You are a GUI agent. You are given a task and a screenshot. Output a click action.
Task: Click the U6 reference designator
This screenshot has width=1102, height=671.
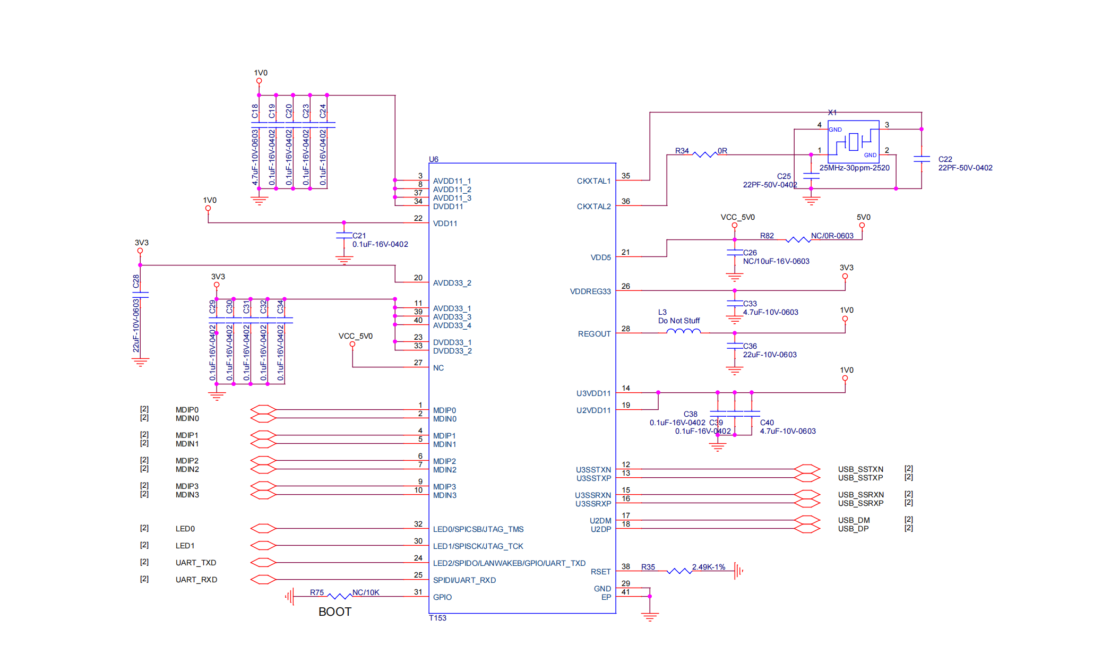[434, 159]
